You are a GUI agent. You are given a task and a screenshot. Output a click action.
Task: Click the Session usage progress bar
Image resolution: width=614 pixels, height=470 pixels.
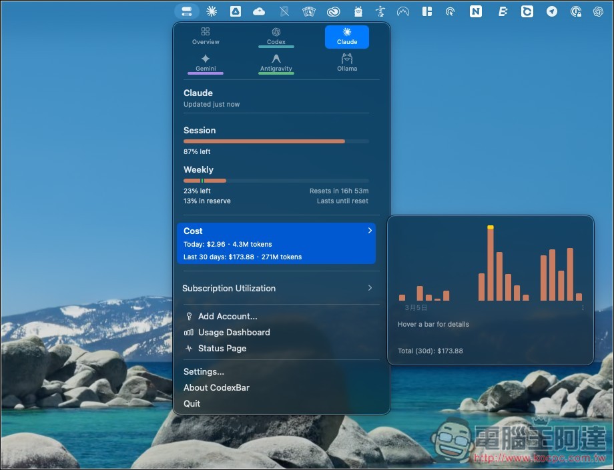point(276,141)
